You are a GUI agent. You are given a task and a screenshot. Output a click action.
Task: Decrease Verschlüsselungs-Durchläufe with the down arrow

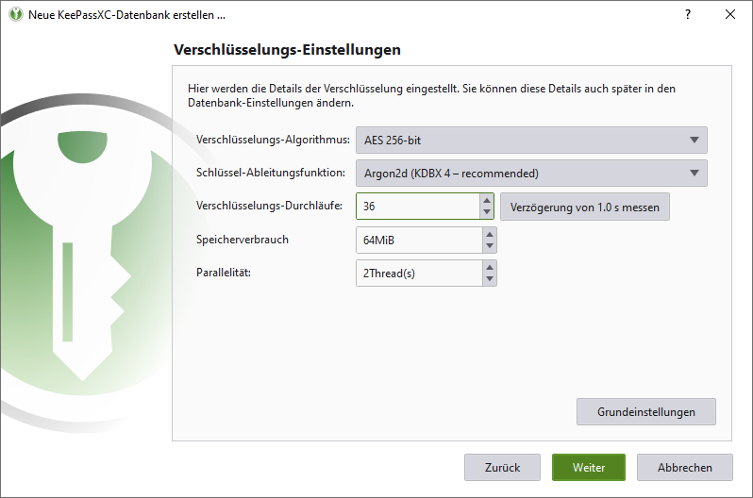pyautogui.click(x=487, y=212)
